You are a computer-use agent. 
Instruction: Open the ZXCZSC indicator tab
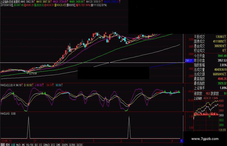80,145
